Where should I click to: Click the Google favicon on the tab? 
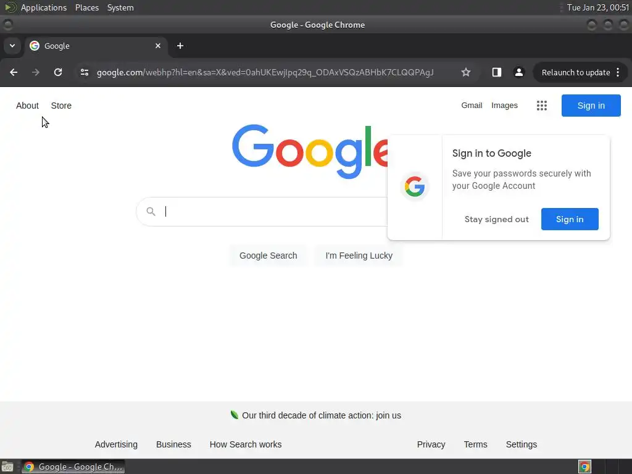[x=35, y=46]
